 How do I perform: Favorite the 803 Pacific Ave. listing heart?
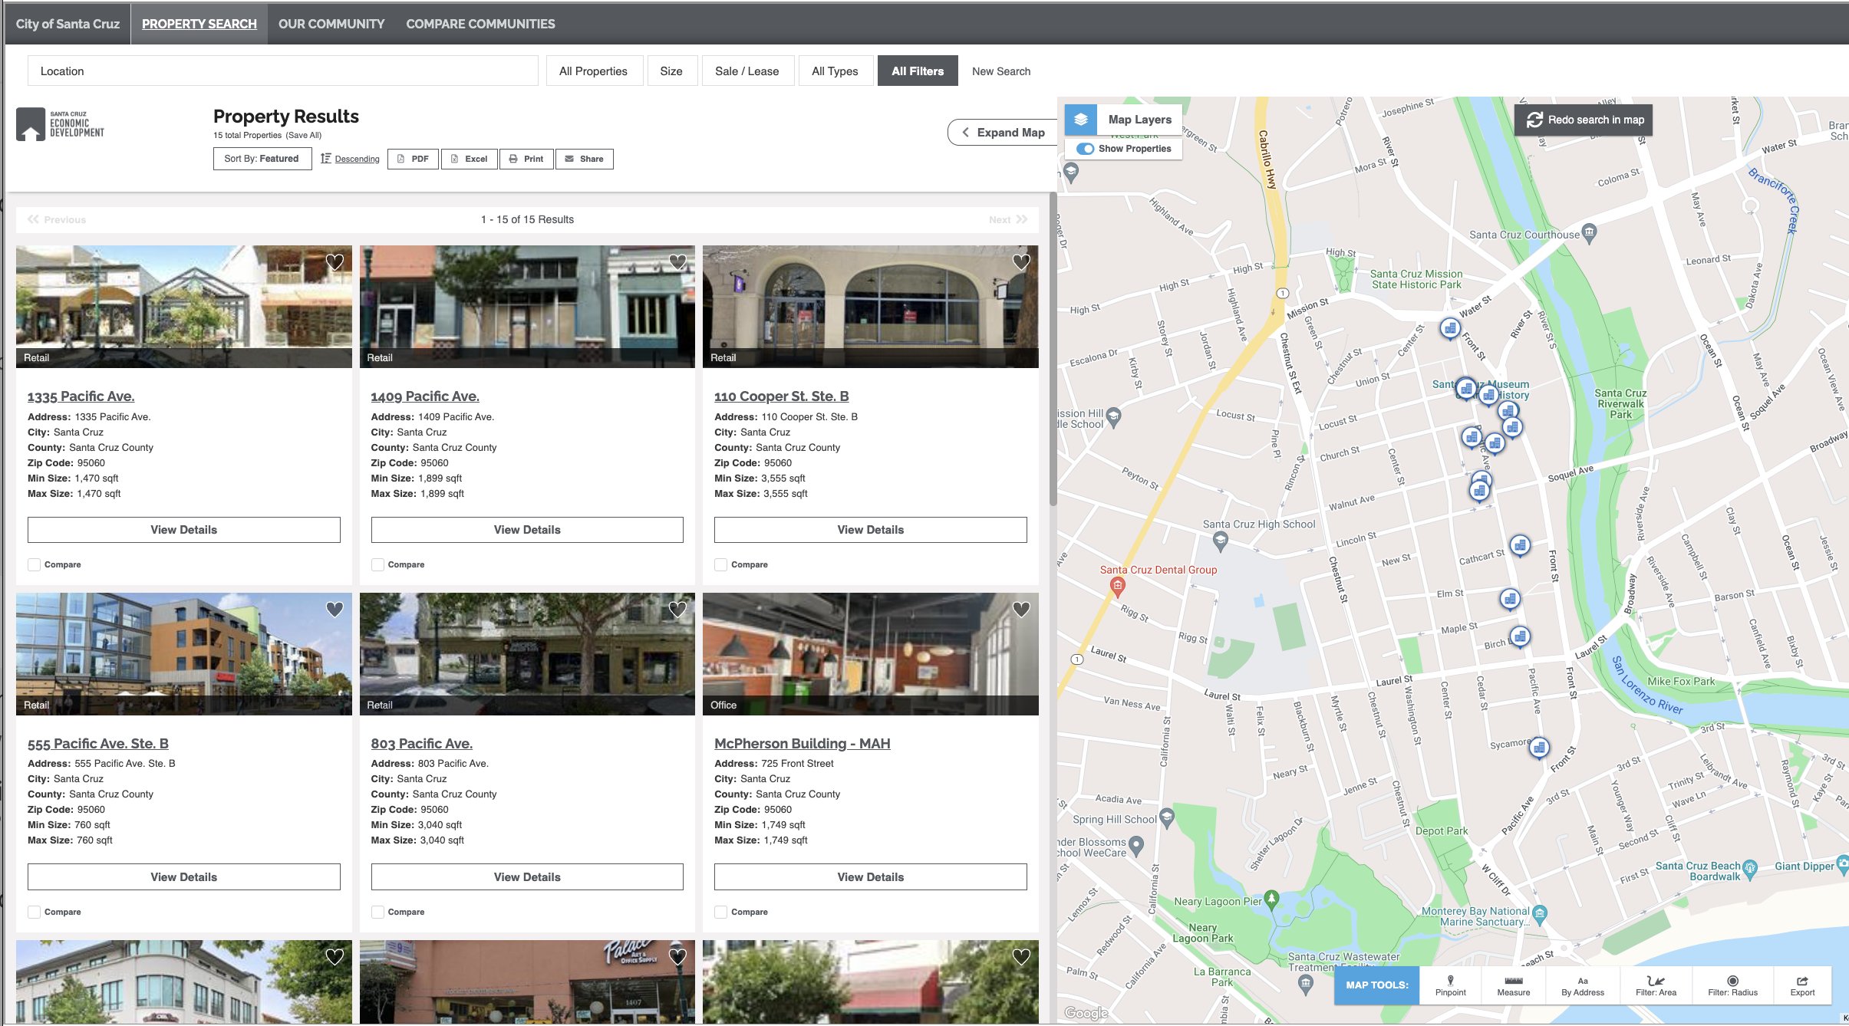click(677, 610)
